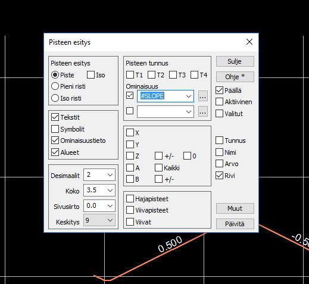This screenshot has height=284, width=309.
Task: Click the Ohje help button
Action: 235,77
